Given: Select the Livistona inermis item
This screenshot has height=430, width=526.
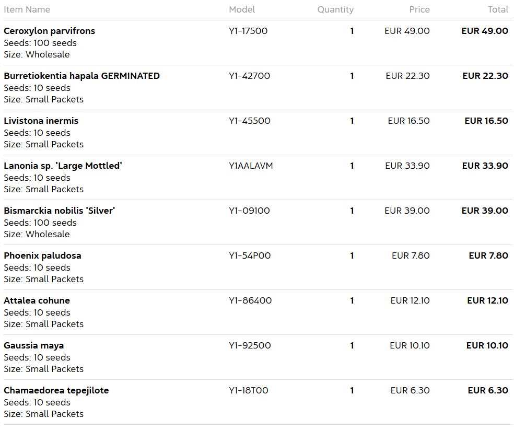Looking at the screenshot, I should (x=41, y=121).
